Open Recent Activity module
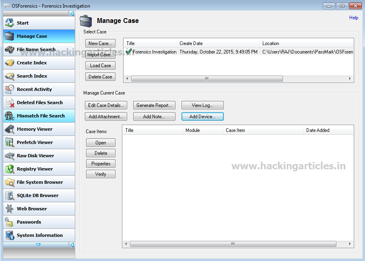Image resolution: width=365 pixels, height=261 pixels. (x=39, y=89)
